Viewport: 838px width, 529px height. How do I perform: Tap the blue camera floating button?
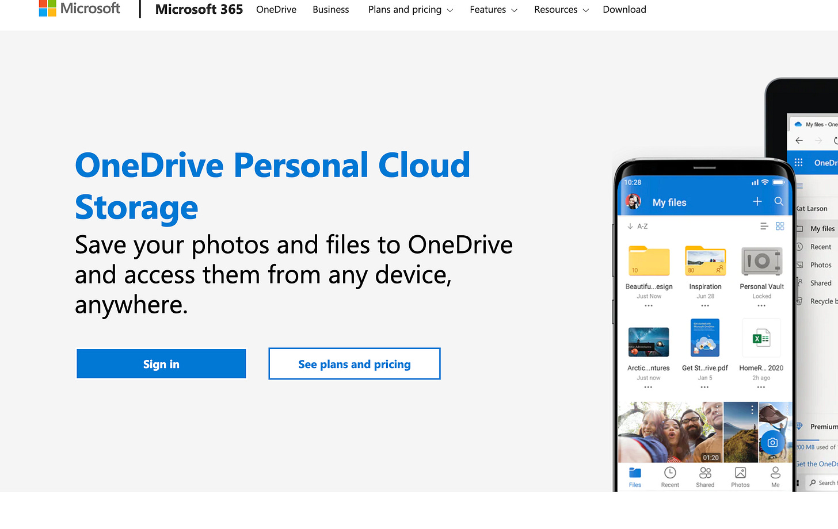coord(772,442)
